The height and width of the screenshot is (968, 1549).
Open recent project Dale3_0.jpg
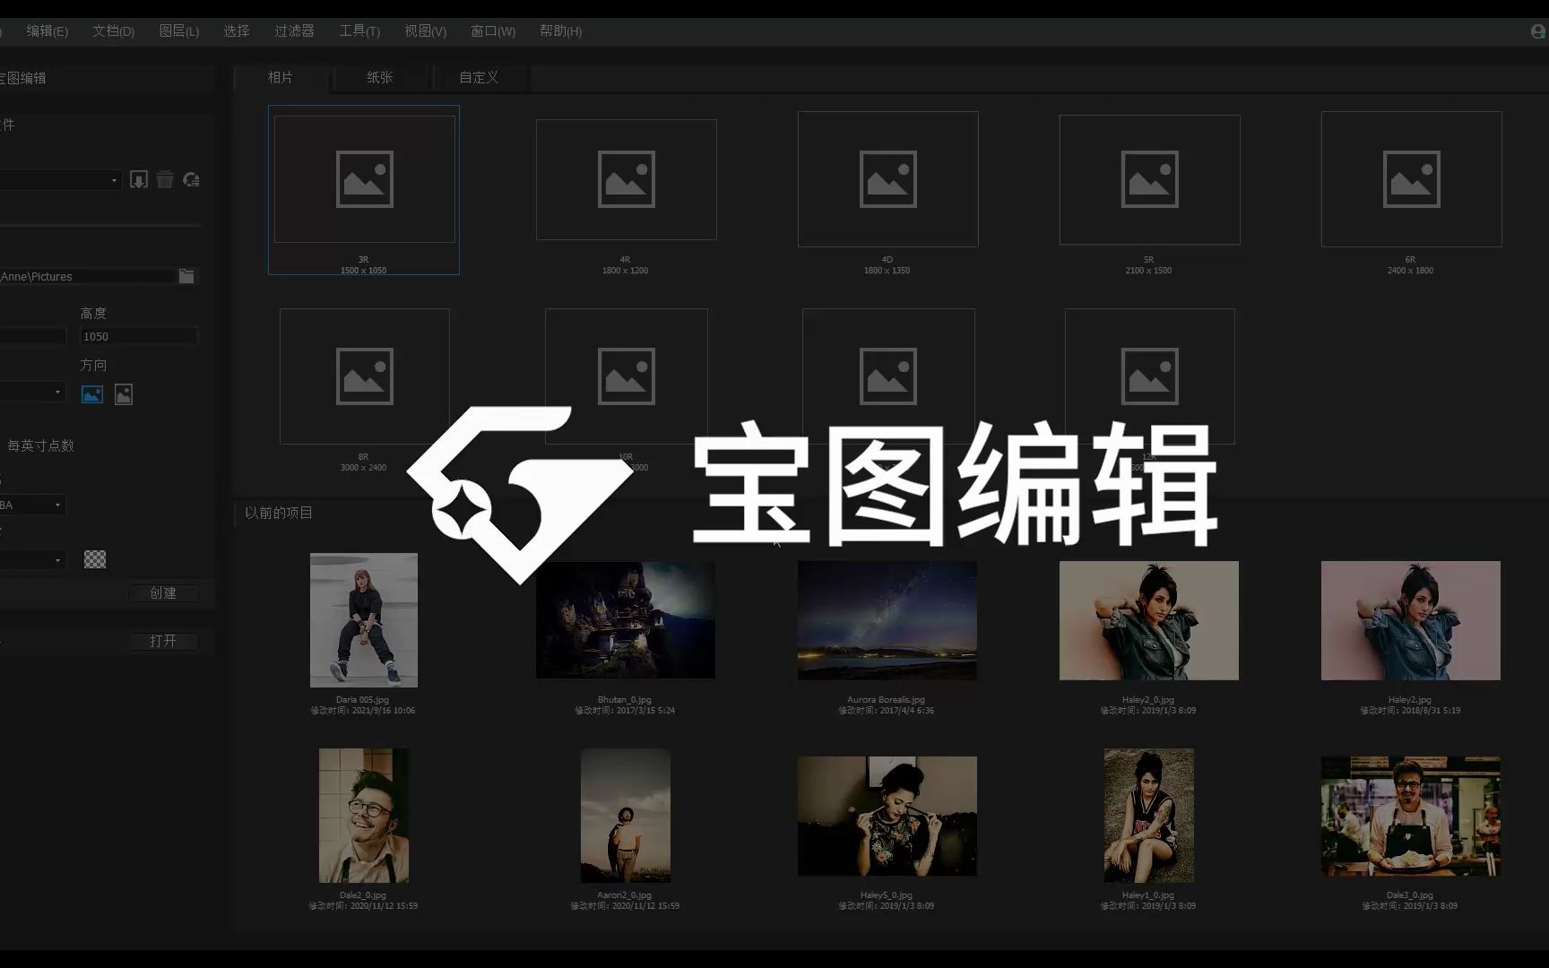1411,816
